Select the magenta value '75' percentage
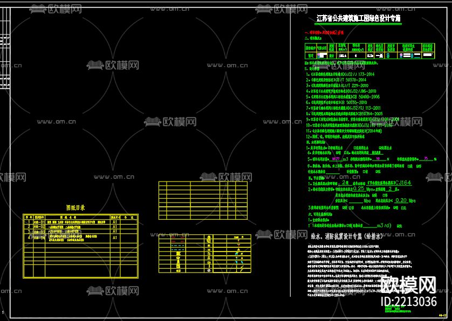The height and width of the screenshot is (321, 452). point(426,159)
